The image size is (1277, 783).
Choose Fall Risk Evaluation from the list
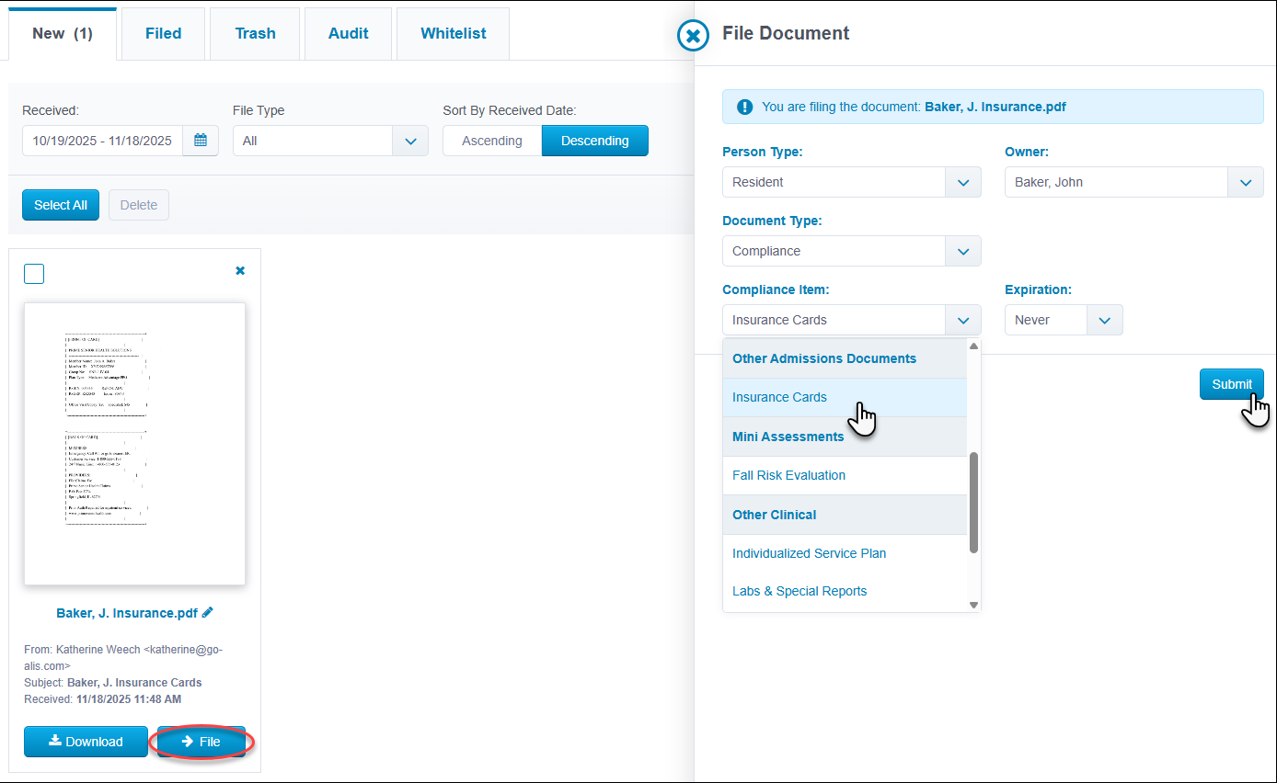coord(788,475)
